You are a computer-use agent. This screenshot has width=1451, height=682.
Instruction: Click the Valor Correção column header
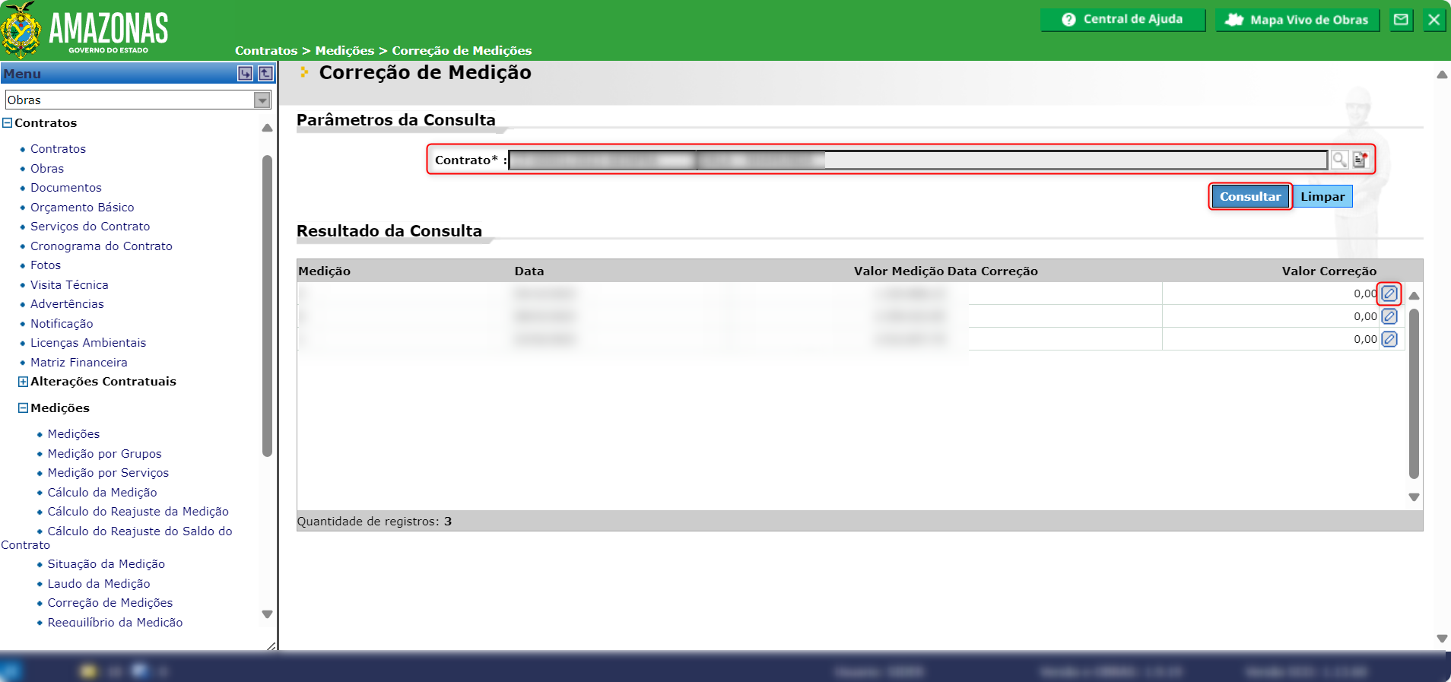(1329, 271)
